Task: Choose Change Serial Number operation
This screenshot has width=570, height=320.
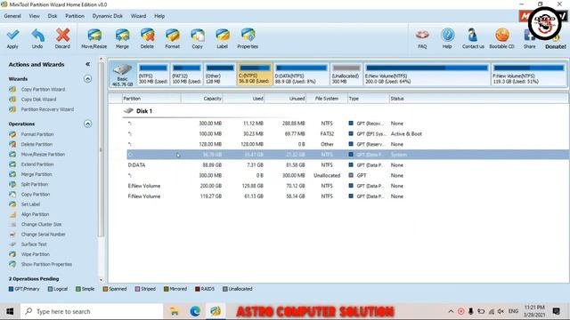Action: pyautogui.click(x=44, y=235)
